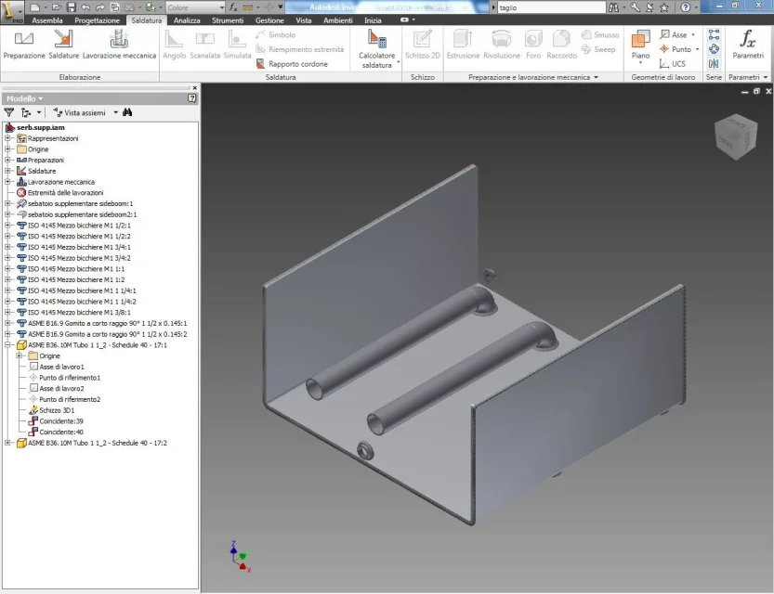Select the Saldature weld tool
This screenshot has width=774, height=594.
tap(63, 45)
